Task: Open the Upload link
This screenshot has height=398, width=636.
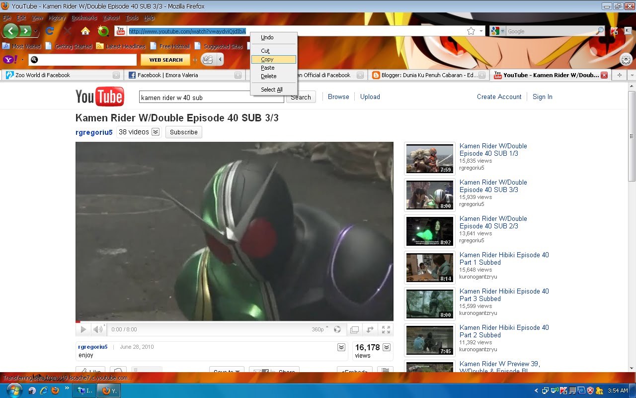Action: [x=370, y=97]
